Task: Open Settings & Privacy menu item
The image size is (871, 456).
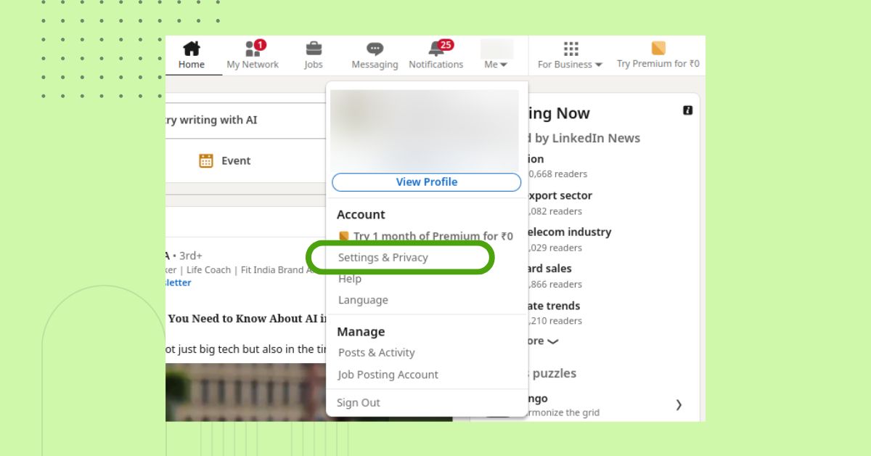Action: click(x=383, y=258)
